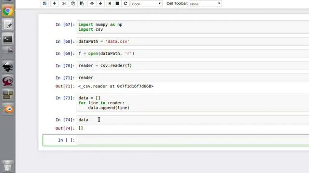Viewport: 309px width, 173px height.
Task: Copy the selected cell
Action: click(x=73, y=3)
